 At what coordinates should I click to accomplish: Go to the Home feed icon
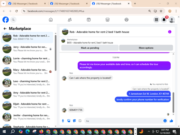pyautogui.click(x=51, y=20)
